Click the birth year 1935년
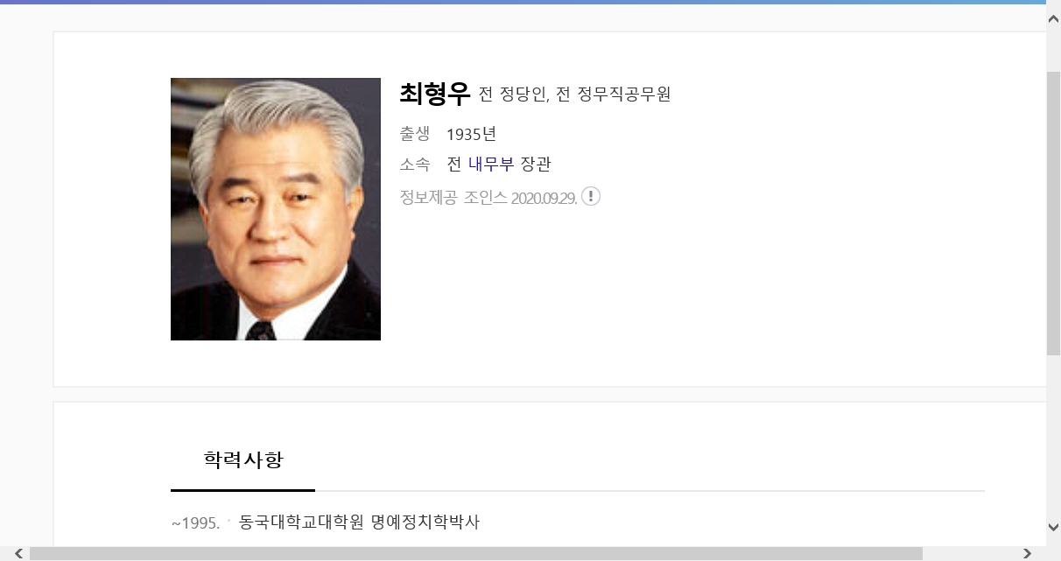1061x561 pixels. [x=472, y=134]
